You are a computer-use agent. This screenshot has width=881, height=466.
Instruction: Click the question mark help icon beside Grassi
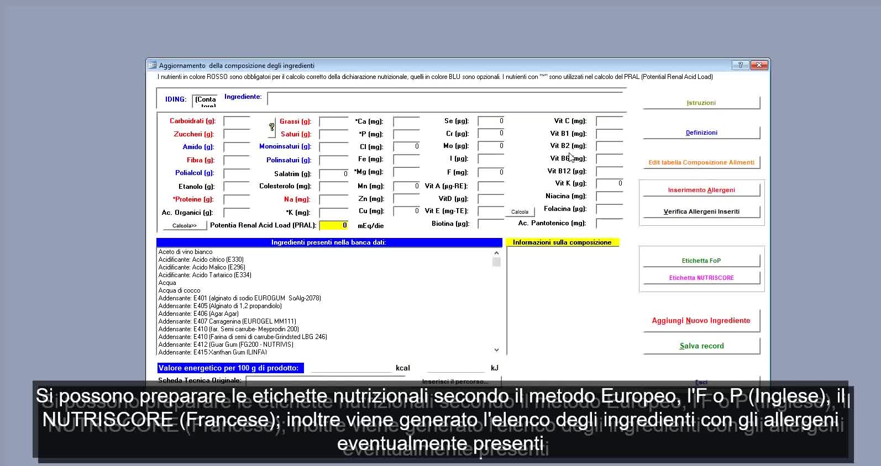pos(271,128)
